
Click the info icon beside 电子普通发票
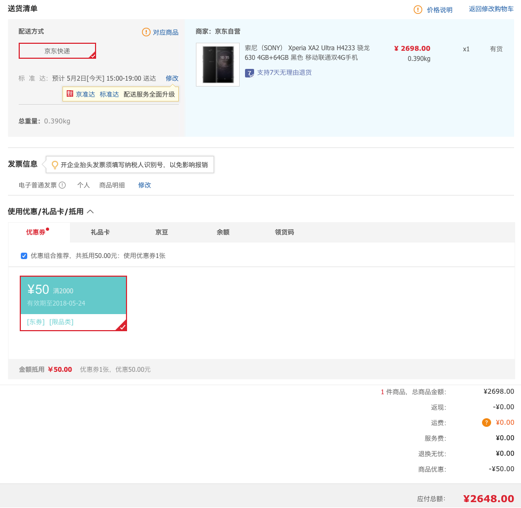coord(62,185)
